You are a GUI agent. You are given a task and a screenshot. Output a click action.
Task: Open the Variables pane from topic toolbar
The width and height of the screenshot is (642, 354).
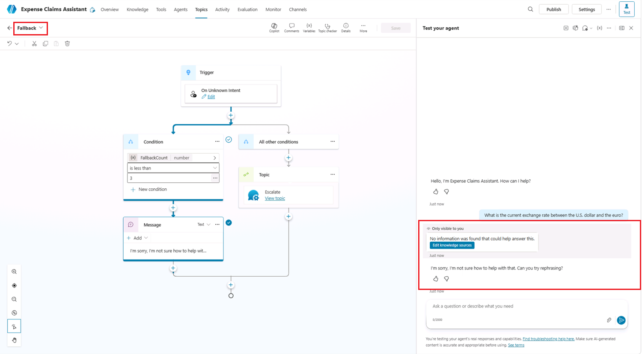point(309,28)
